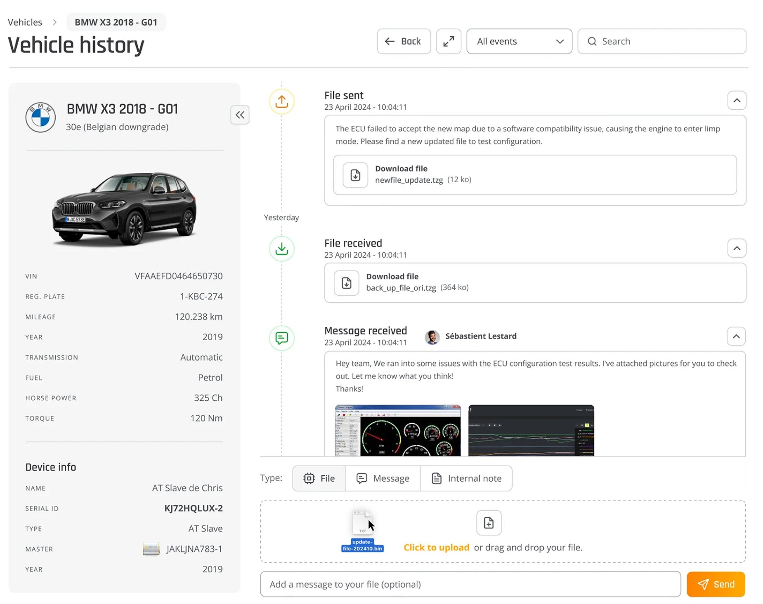Collapse the File sent event
This screenshot has height=604, width=763.
click(737, 100)
